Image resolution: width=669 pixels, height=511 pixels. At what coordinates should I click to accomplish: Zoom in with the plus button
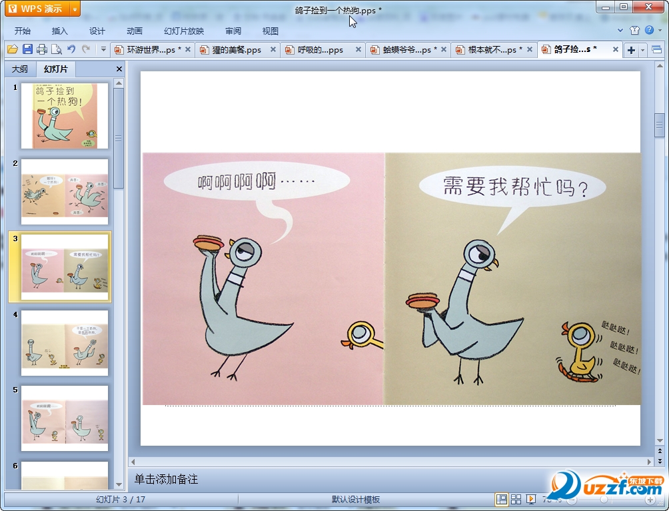650,500
